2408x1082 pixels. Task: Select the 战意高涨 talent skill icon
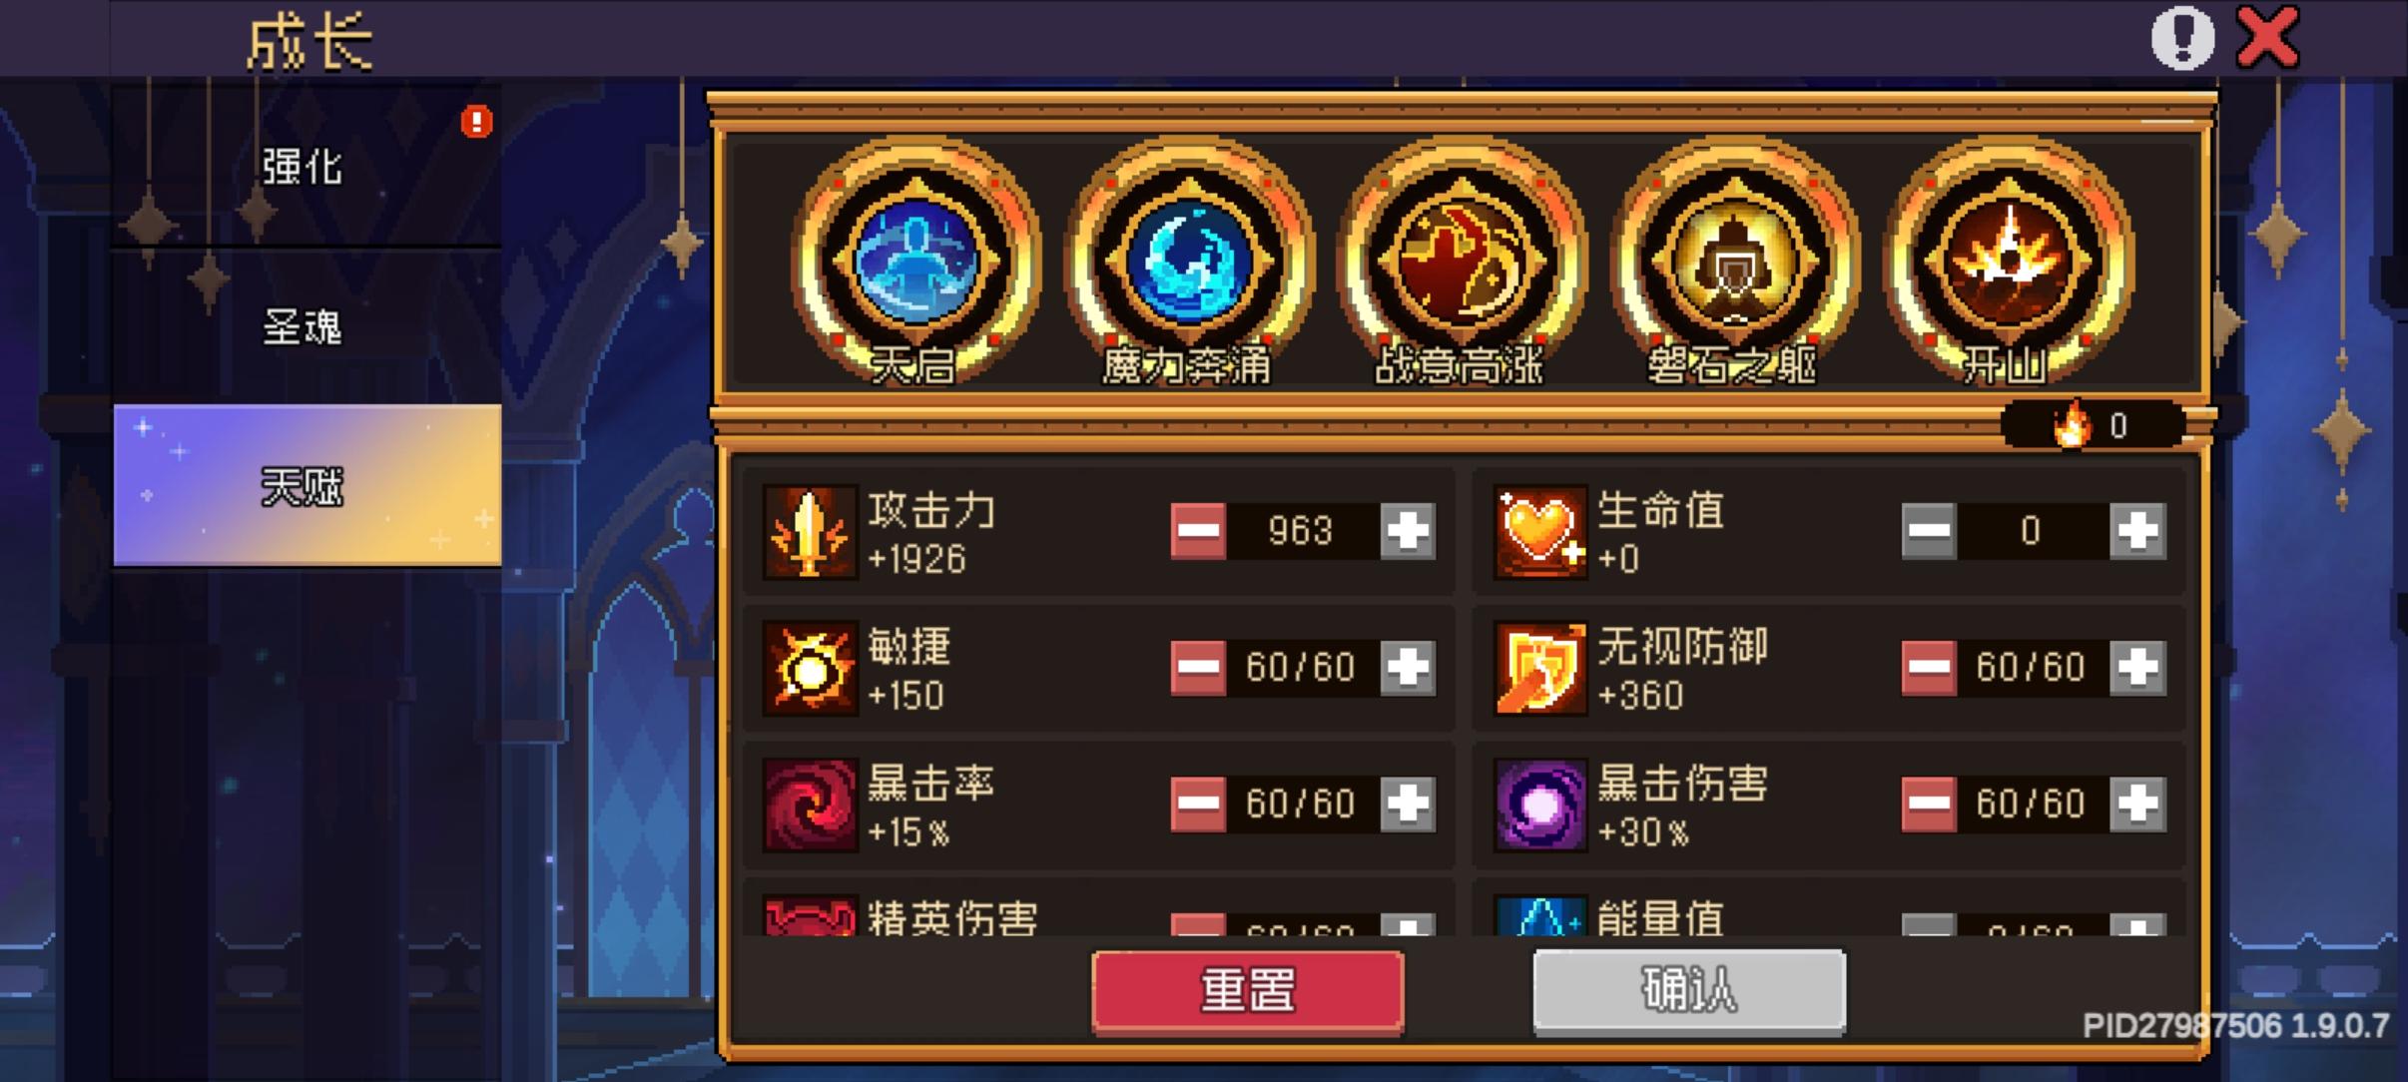click(1462, 262)
